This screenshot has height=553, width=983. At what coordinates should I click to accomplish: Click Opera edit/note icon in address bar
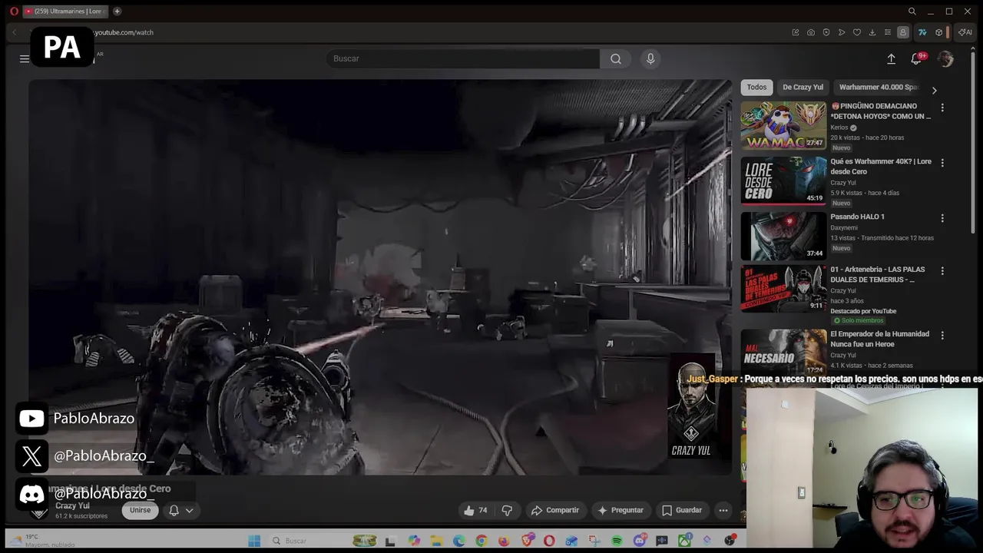[x=796, y=32]
